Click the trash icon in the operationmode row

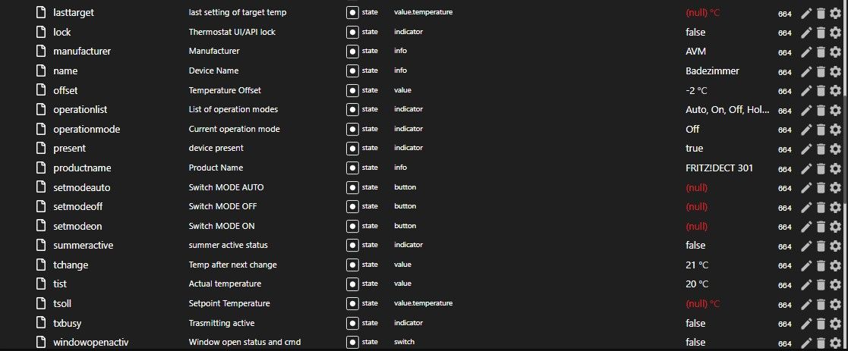pyautogui.click(x=821, y=129)
